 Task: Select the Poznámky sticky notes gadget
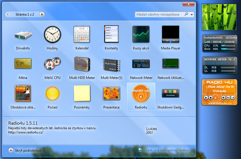[82, 94]
